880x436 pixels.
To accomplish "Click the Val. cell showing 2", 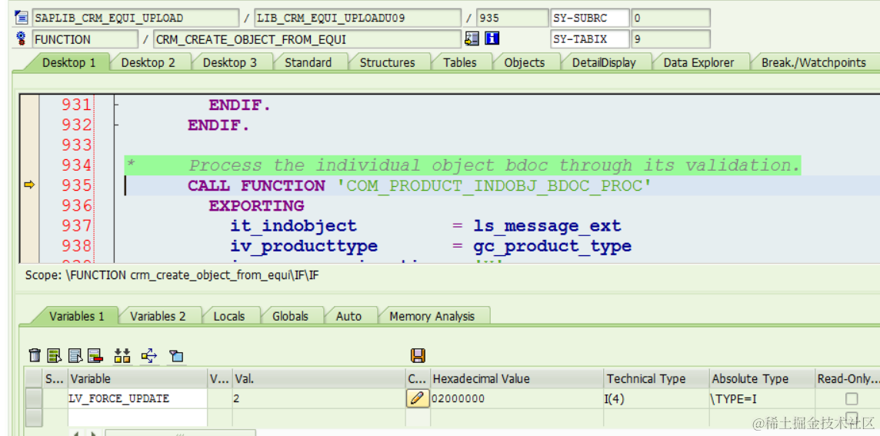I will (x=318, y=398).
